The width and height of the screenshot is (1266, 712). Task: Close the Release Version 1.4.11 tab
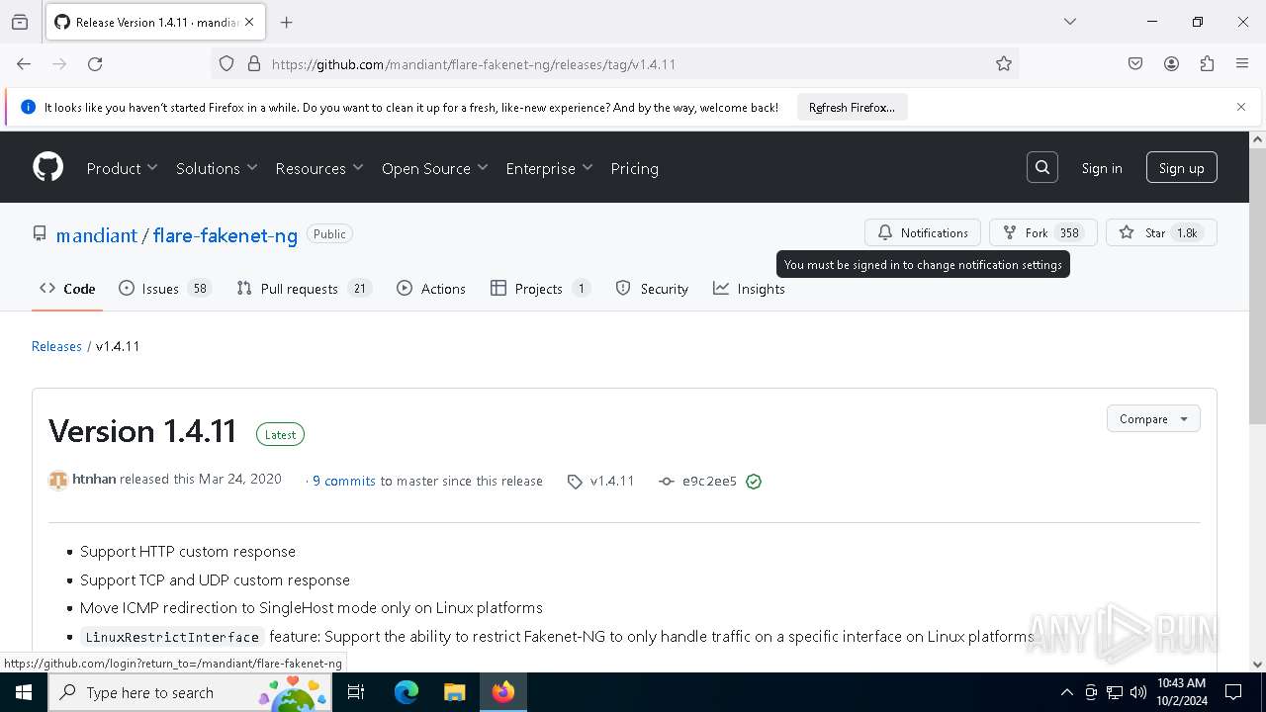tap(249, 22)
